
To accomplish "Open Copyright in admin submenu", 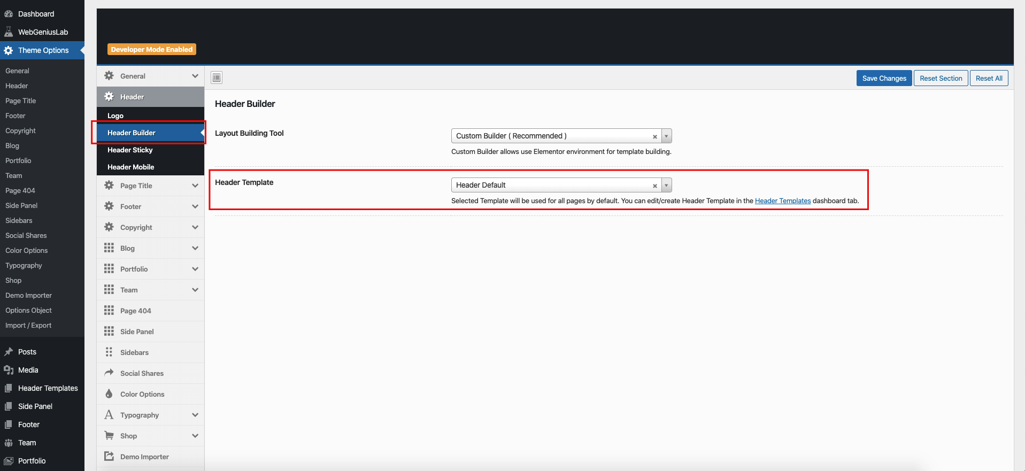I will coord(20,130).
